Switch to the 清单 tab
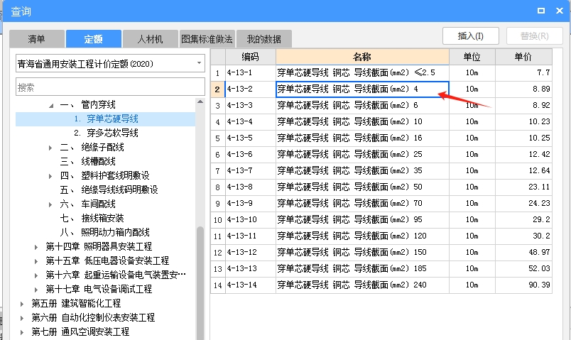571x340 pixels. pyautogui.click(x=37, y=39)
